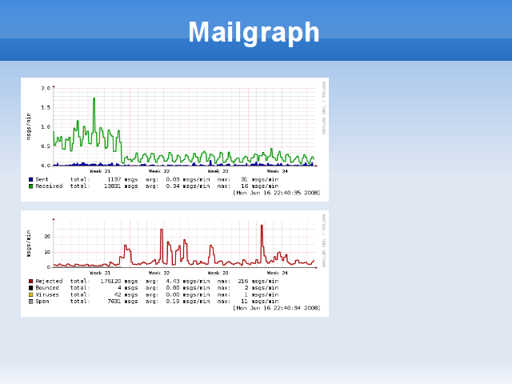This screenshot has height=384, width=512.
Task: Click the '1.0' y-axis value
Action: click(x=46, y=126)
